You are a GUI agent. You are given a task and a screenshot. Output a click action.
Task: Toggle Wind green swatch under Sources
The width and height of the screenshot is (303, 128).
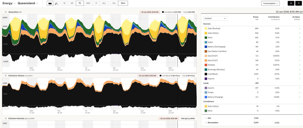[206, 38]
